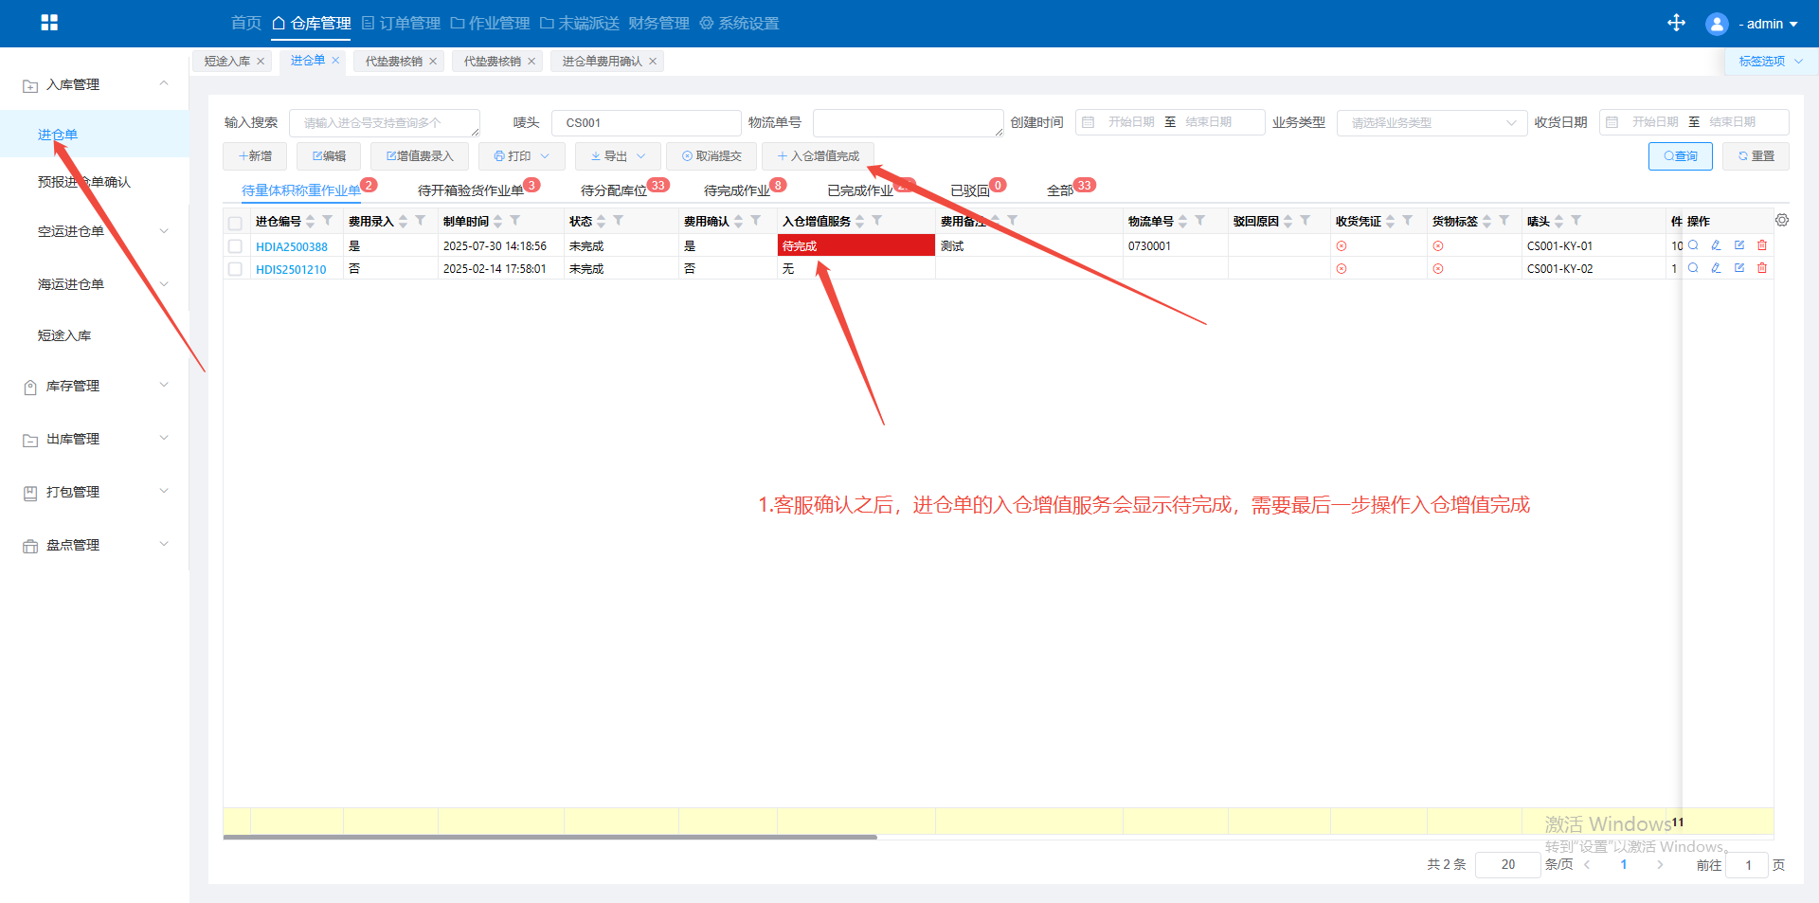Image resolution: width=1819 pixels, height=903 pixels.
Task: Click the filter icon on 状态 column
Action: click(619, 221)
